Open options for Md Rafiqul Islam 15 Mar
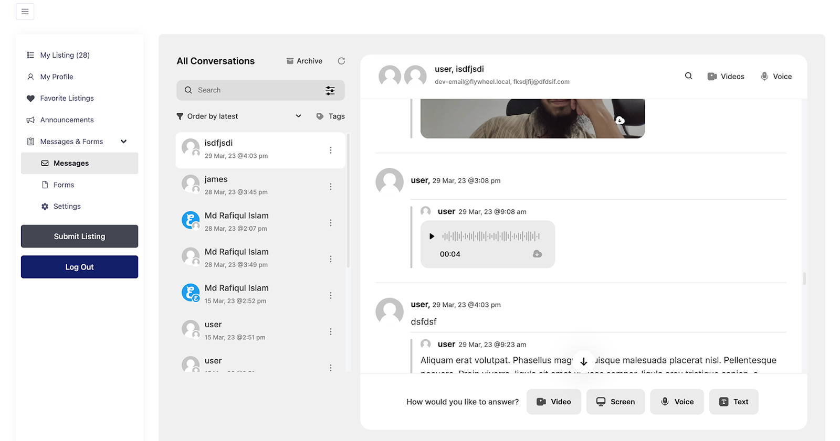Screen dimensions: 840x441 [331, 295]
